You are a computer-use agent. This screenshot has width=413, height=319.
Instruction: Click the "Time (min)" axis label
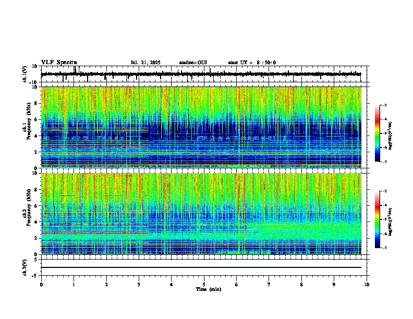click(209, 289)
